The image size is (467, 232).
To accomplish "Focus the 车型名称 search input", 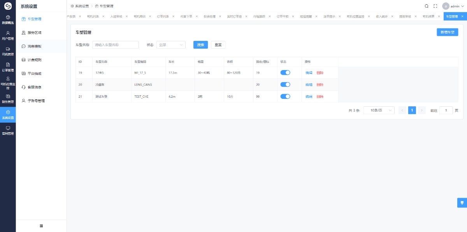I will pos(116,45).
